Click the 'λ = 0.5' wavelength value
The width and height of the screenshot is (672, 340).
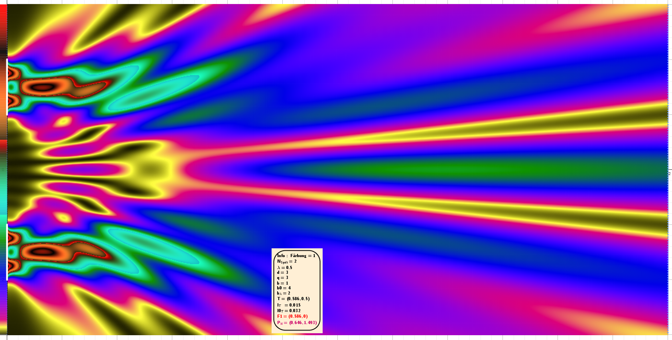(x=285, y=267)
